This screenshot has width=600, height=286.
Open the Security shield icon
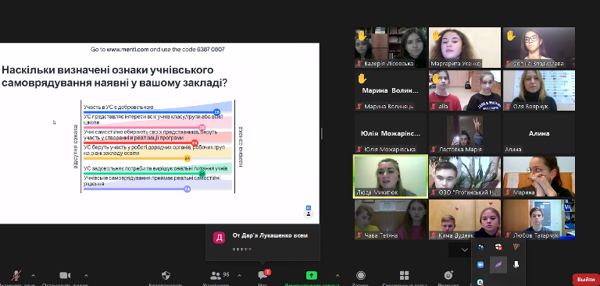[166, 275]
